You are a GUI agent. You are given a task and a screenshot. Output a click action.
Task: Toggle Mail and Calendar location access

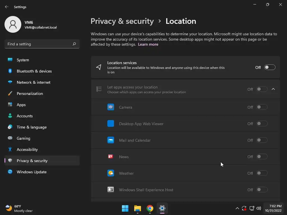click(x=262, y=140)
